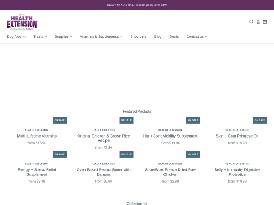The width and height of the screenshot is (274, 205).
Task: Click the Auto-Ship free shipping announcement bar
Action: coord(137,5)
